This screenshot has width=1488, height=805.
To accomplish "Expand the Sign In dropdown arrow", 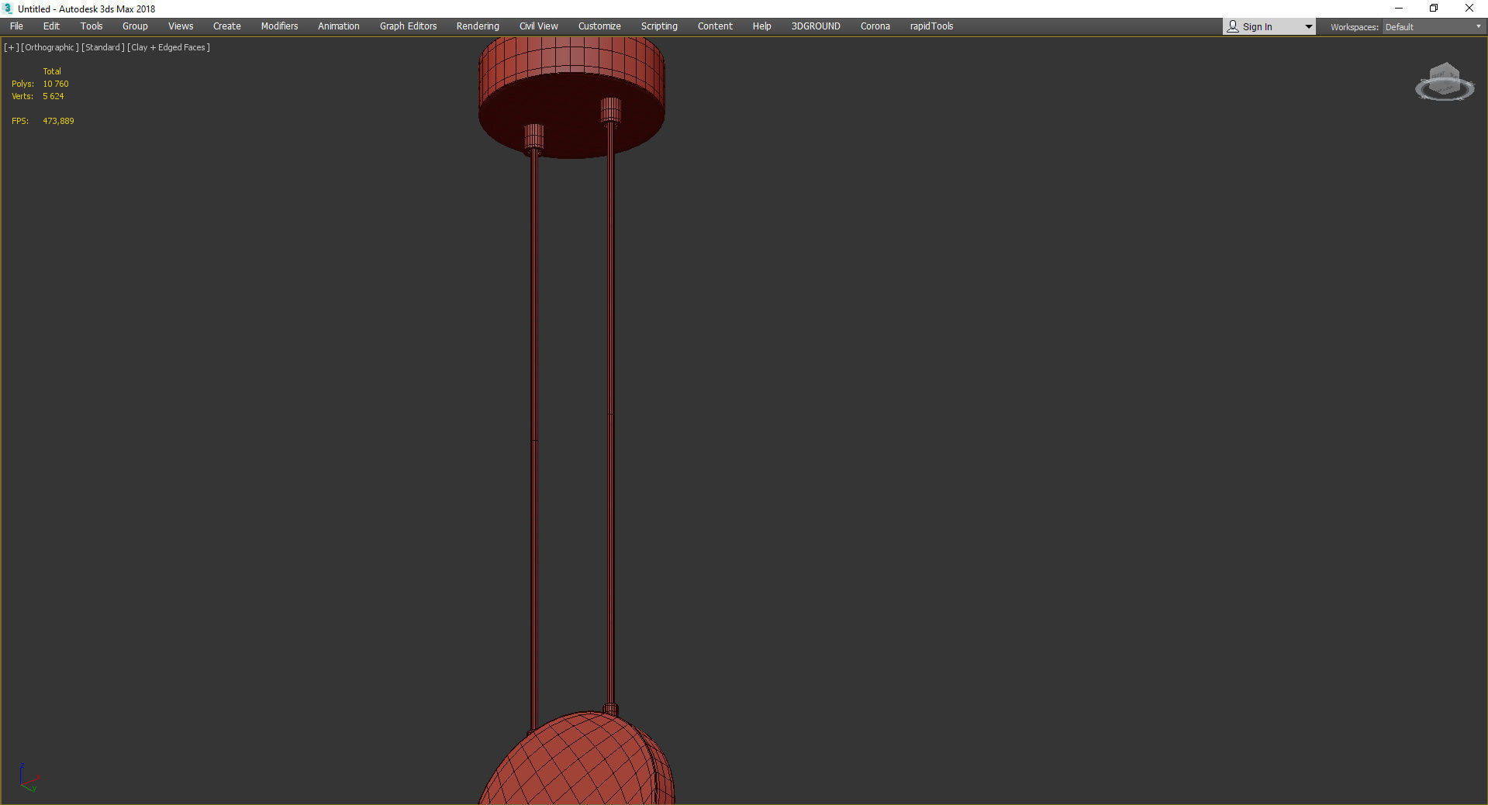I will point(1308,27).
